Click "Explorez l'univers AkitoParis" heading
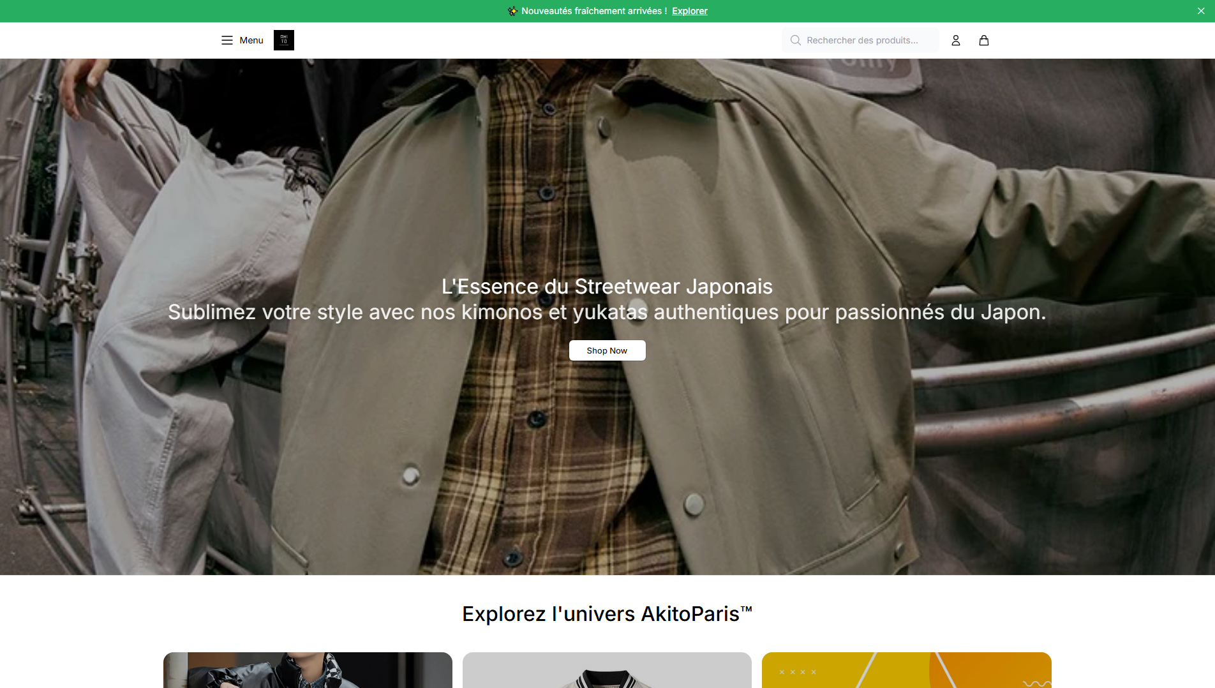The width and height of the screenshot is (1215, 688). click(x=607, y=614)
